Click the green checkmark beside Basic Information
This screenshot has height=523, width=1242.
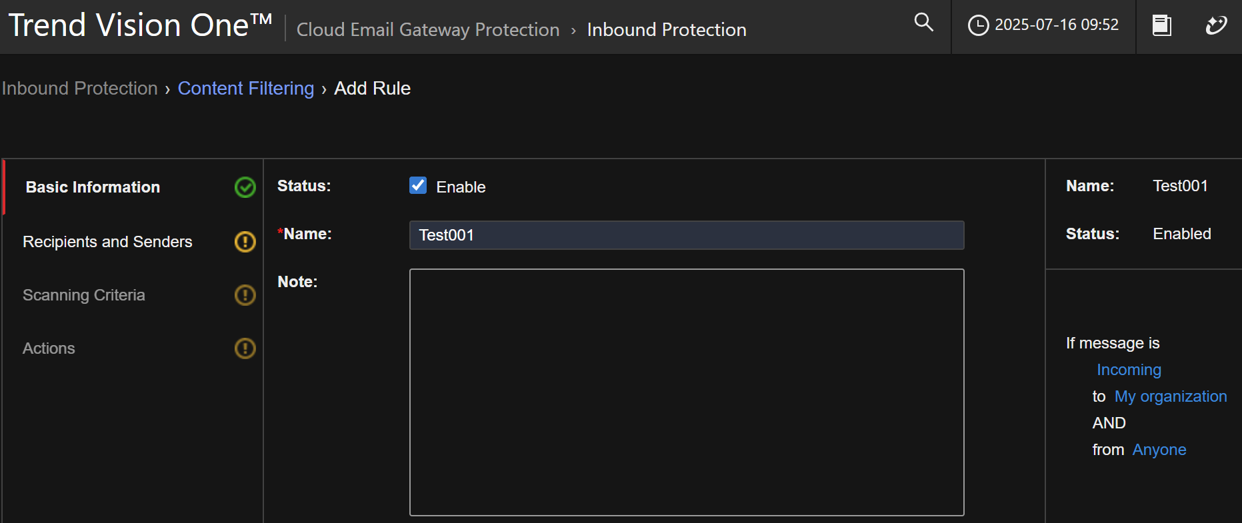point(245,187)
